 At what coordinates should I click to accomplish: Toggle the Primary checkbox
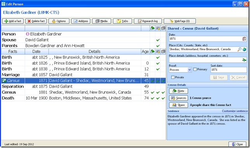point(195,69)
